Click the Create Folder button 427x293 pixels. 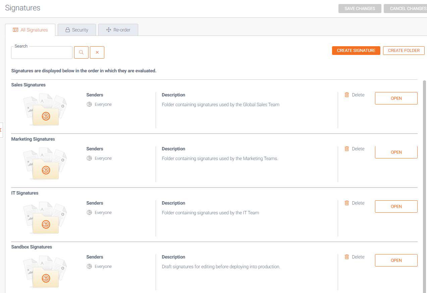click(404, 51)
